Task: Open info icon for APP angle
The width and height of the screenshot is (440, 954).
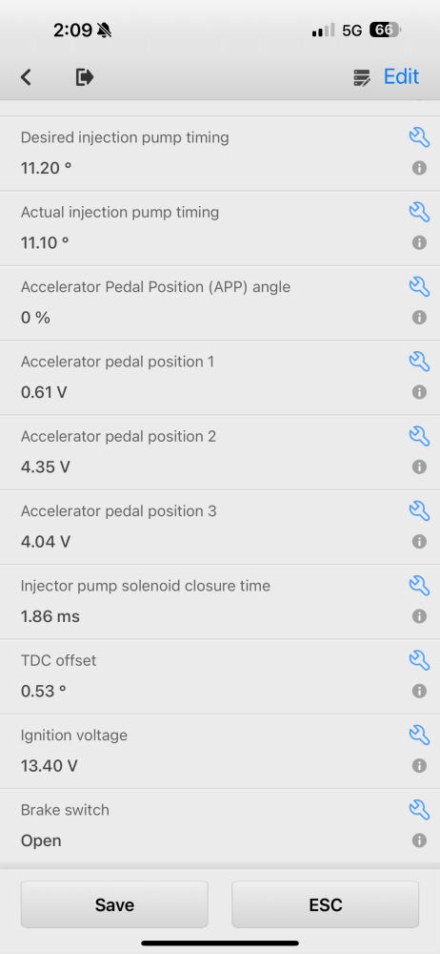Action: (x=419, y=317)
